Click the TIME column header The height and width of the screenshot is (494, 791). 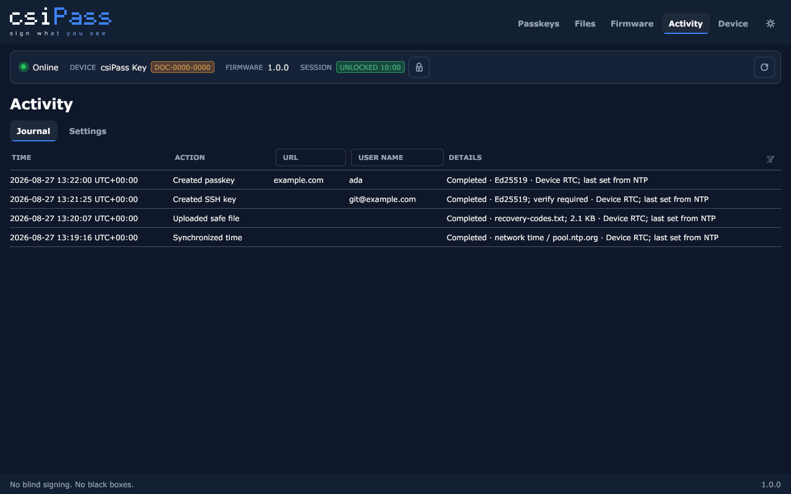[21, 157]
